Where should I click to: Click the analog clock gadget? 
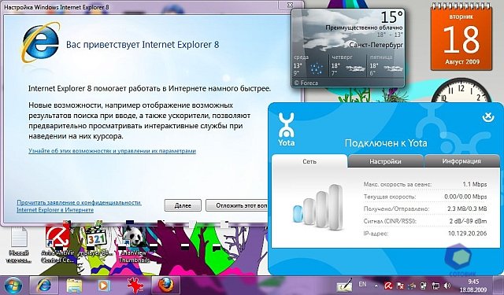tap(461, 90)
